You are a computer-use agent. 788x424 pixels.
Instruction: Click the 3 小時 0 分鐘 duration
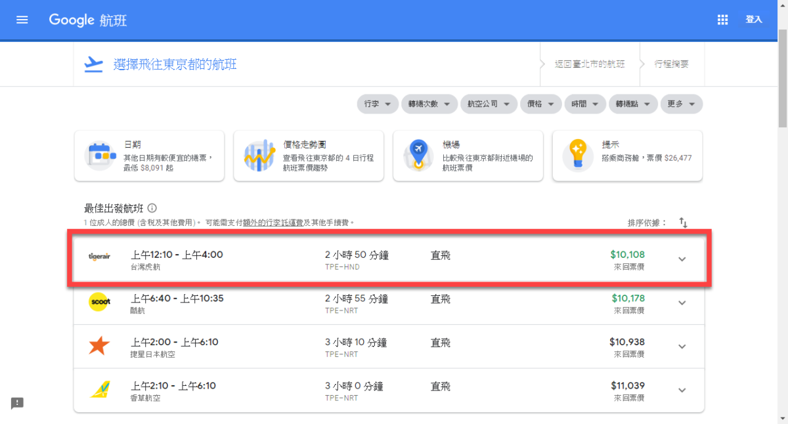point(354,386)
